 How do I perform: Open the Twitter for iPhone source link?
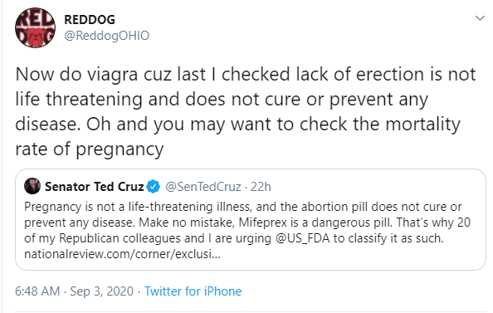pos(193,291)
